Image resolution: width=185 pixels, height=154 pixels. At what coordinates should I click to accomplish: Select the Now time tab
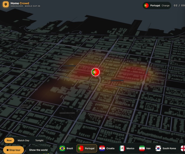(9, 141)
